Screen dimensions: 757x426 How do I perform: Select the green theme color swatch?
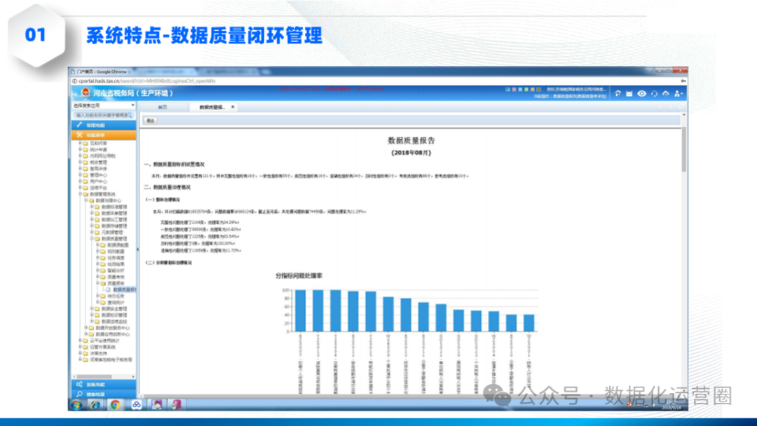pyautogui.click(x=526, y=89)
